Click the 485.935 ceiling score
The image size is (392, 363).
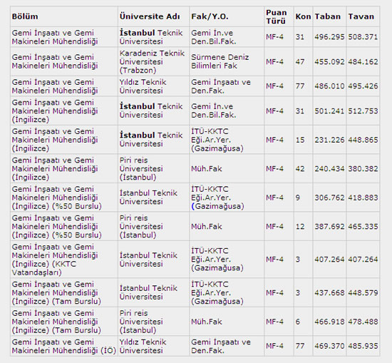363,346
